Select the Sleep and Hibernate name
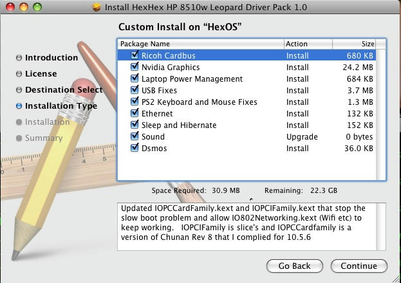Image resolution: width=401 pixels, height=283 pixels. 179,125
